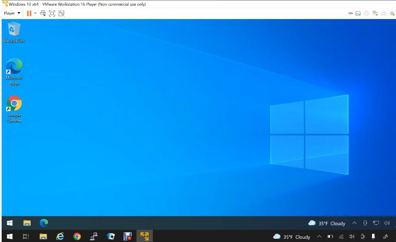
Task: Click the guest network tray icon
Action: tap(376, 223)
